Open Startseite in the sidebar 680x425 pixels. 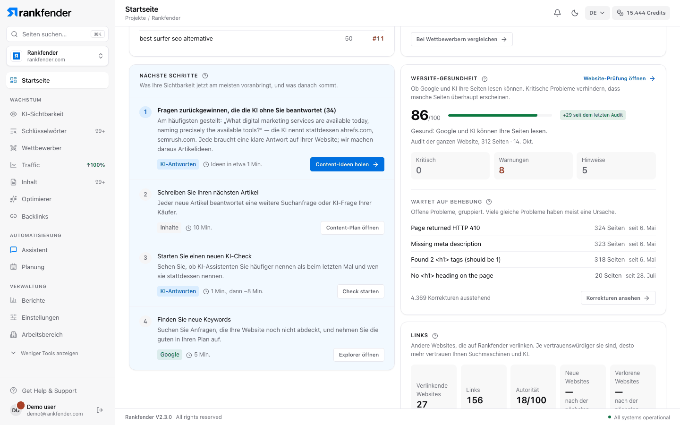tap(57, 80)
